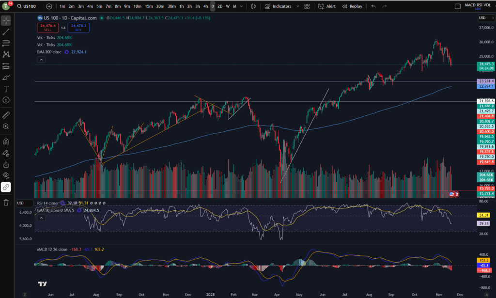Viewport: 496px width, 298px height.
Task: Toggle hide all drawings eye icon
Action: point(6,175)
